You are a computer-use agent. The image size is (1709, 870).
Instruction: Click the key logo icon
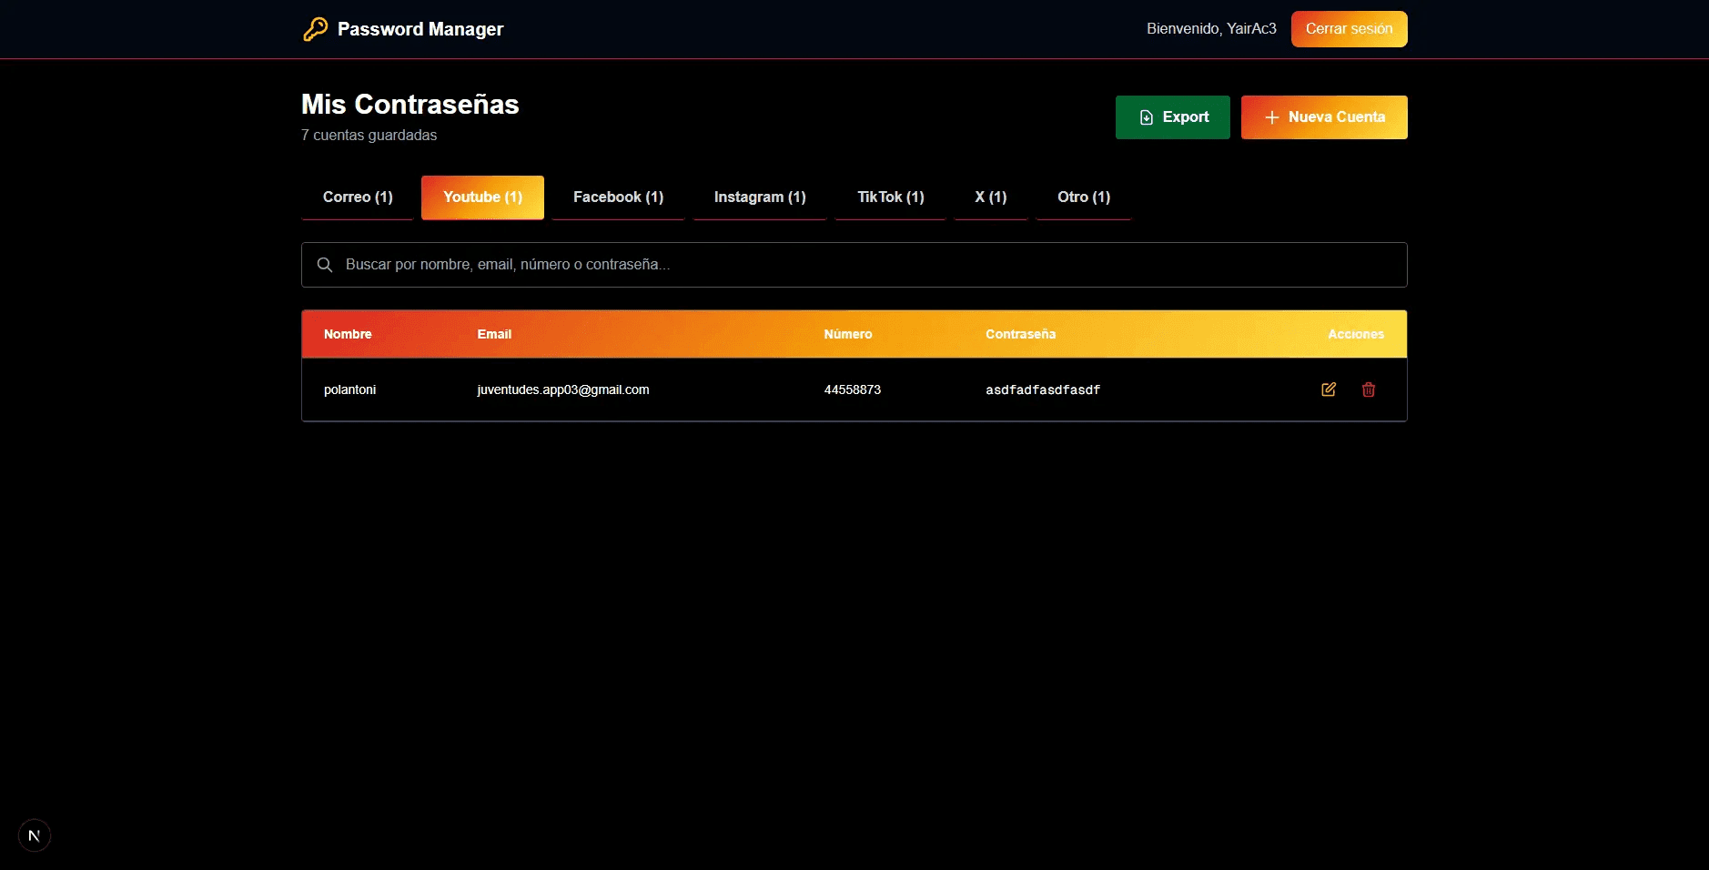(315, 29)
